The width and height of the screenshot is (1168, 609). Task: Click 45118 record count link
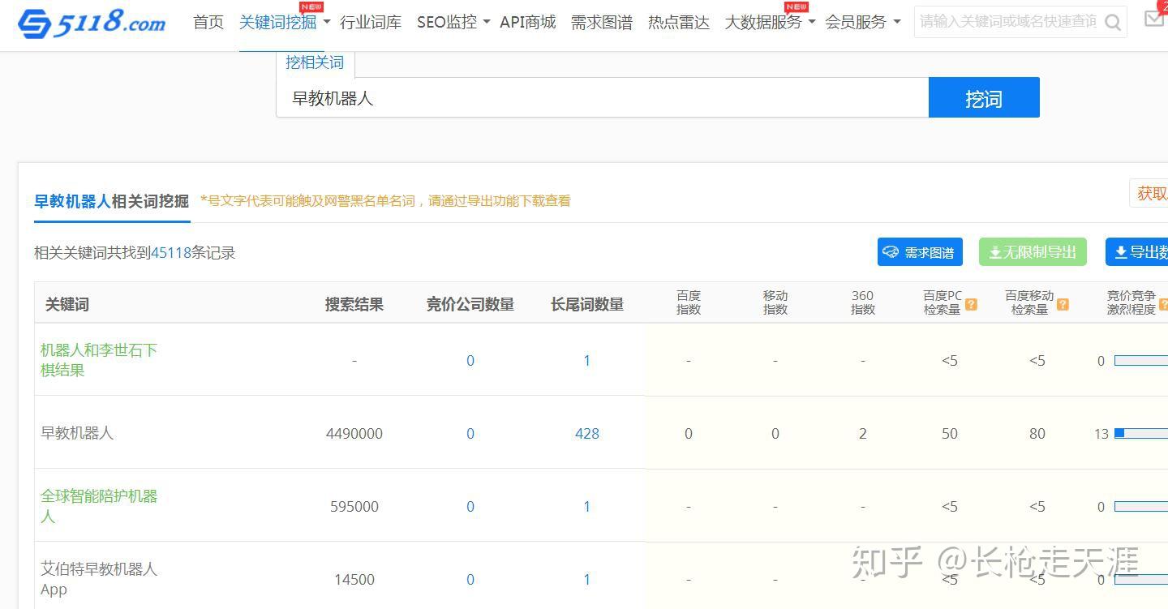tap(171, 253)
